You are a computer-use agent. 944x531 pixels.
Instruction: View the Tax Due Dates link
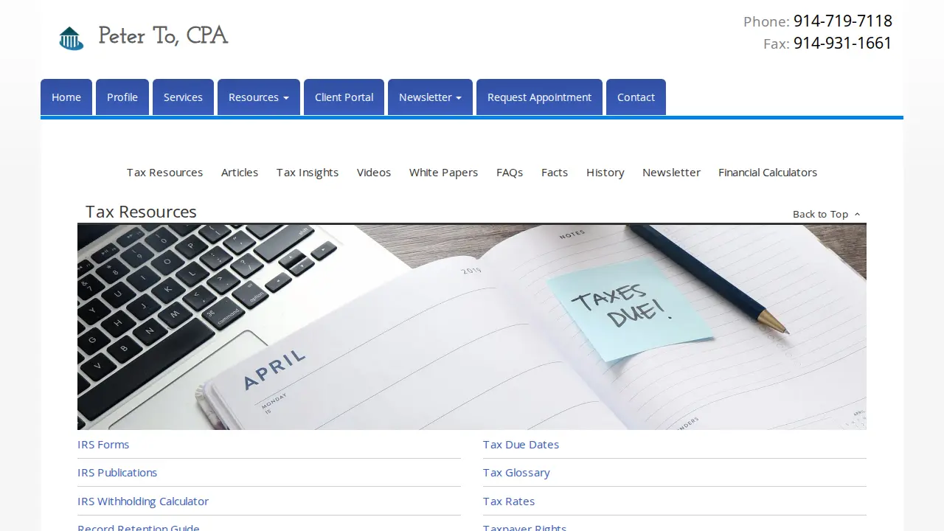(x=521, y=445)
